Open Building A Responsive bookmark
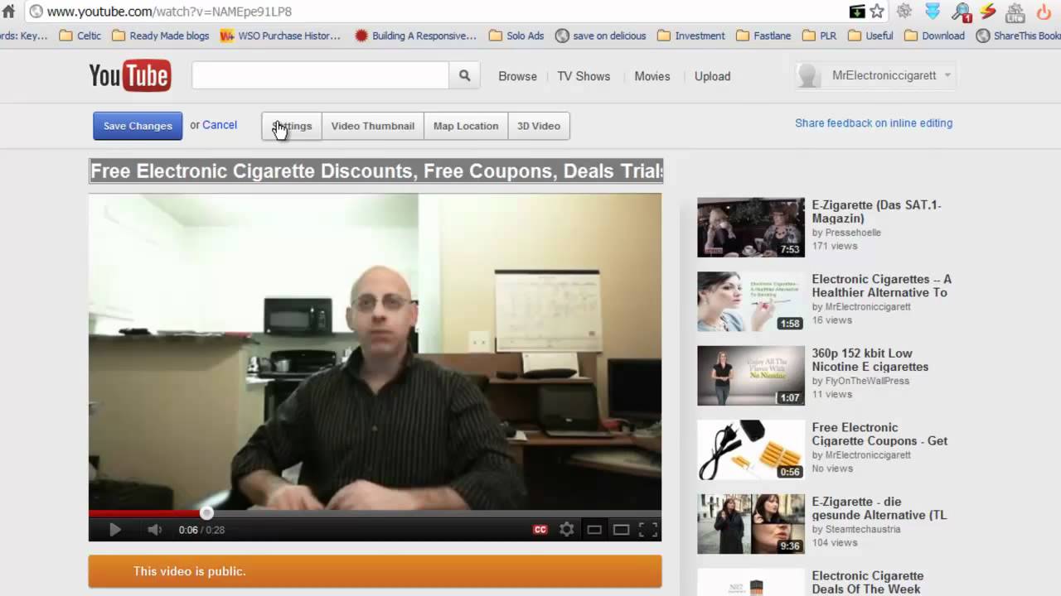 [x=415, y=36]
